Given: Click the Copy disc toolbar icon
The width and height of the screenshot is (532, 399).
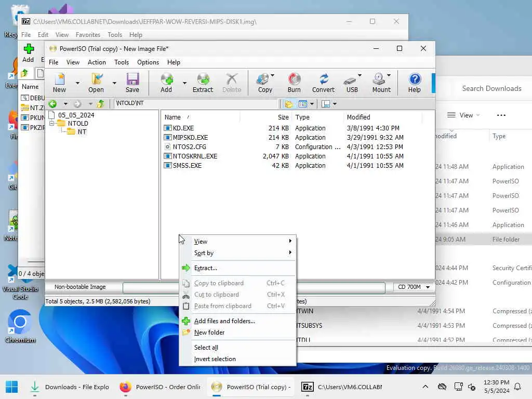Looking at the screenshot, I should pos(262,79).
